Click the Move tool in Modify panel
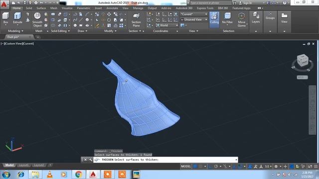This screenshot has width=319, height=179. point(109,14)
